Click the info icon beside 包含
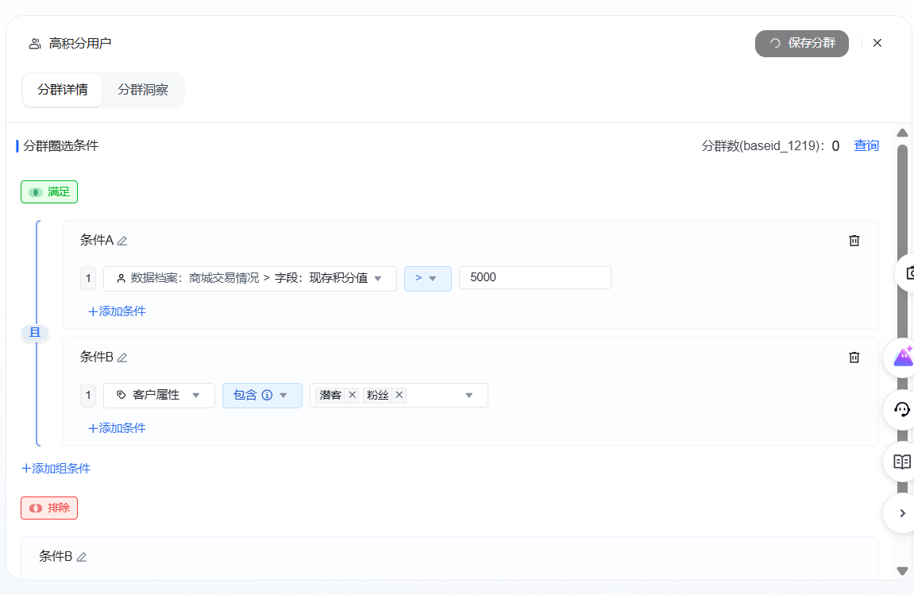 pyautogui.click(x=267, y=395)
